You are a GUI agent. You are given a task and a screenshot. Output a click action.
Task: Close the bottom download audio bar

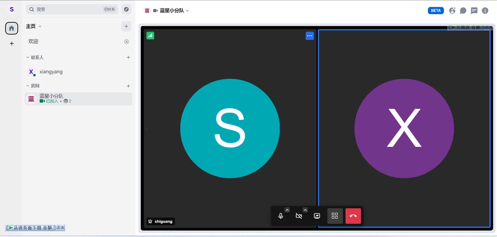click(62, 227)
